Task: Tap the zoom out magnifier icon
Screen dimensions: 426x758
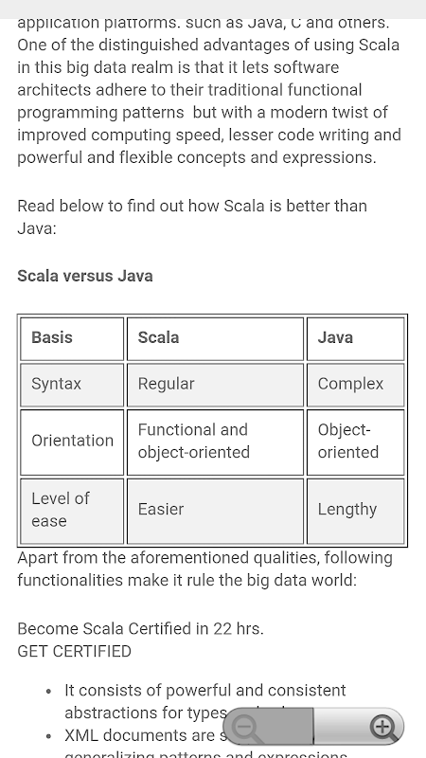Action: point(247,727)
